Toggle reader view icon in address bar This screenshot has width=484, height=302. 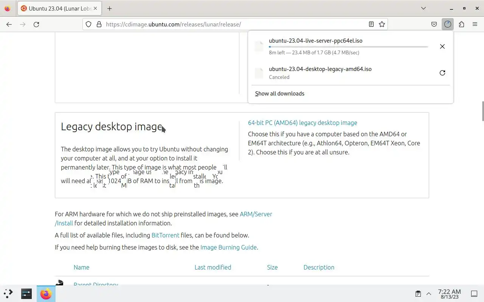371,24
